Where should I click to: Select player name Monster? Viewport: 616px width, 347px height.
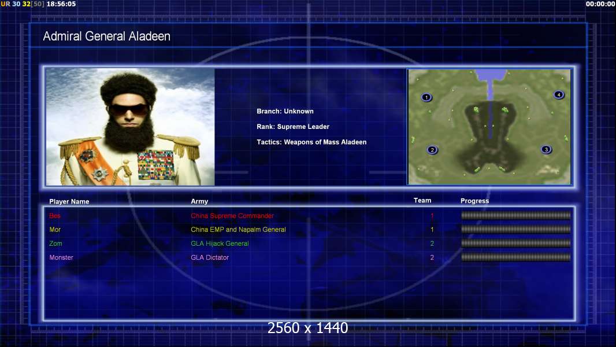(x=61, y=257)
